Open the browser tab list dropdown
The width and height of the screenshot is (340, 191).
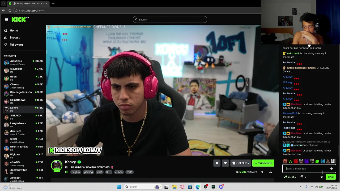(3, 3)
